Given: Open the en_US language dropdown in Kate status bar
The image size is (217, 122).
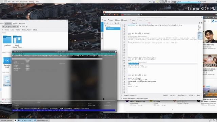Looking at the screenshot, I should click(x=173, y=95).
